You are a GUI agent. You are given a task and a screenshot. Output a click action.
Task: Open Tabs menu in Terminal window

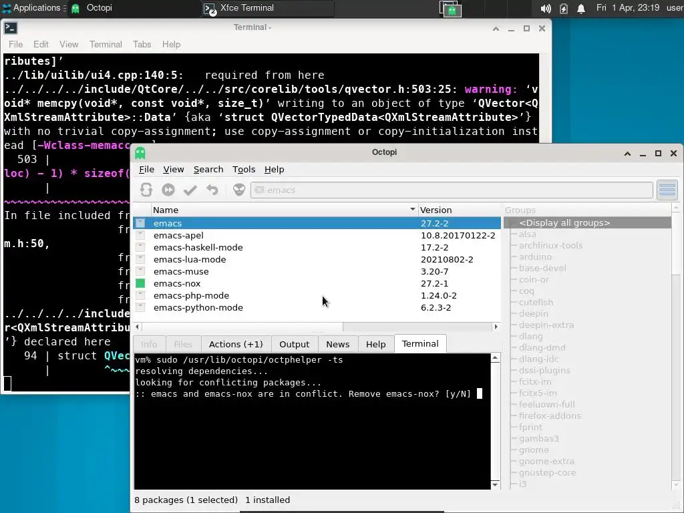(142, 45)
